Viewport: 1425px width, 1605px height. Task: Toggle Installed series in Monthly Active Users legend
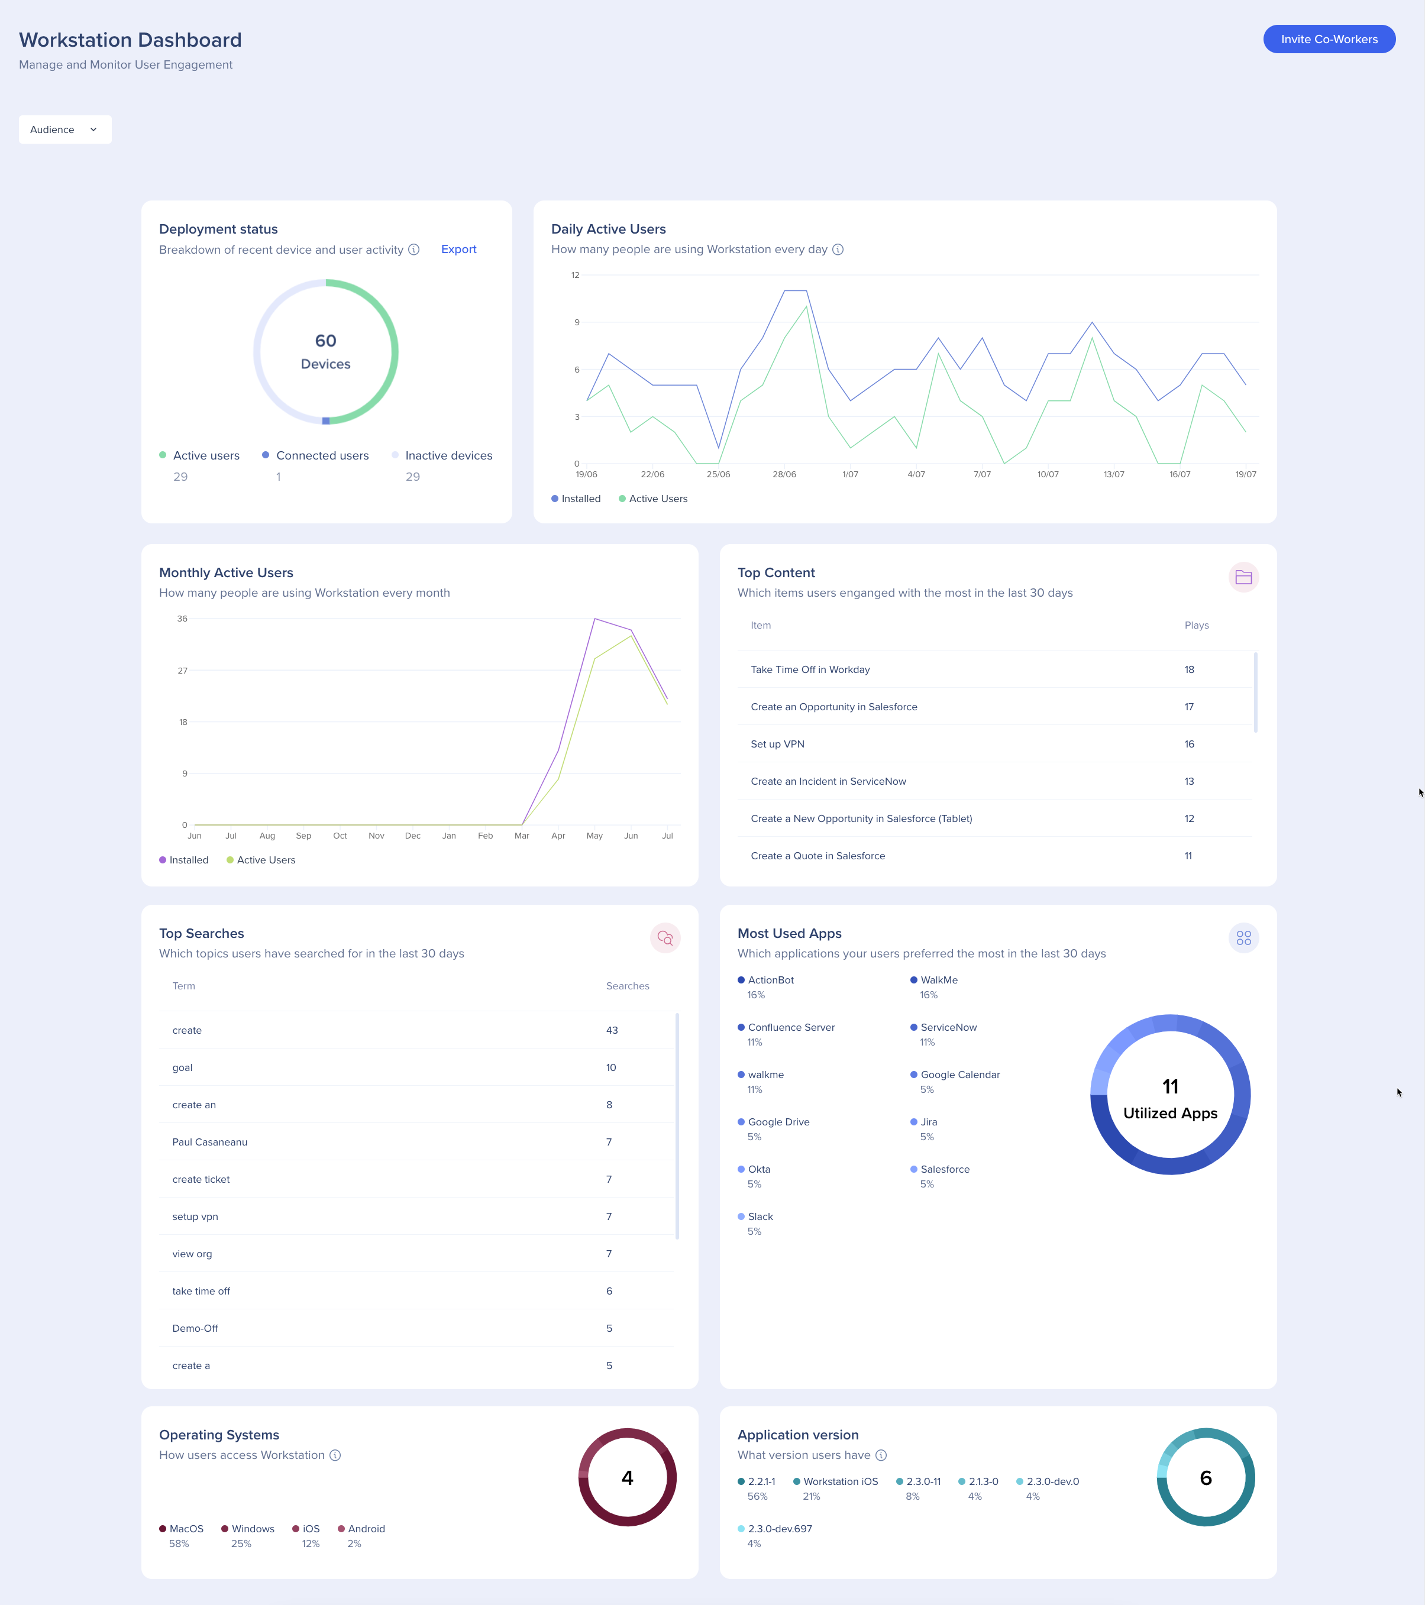click(184, 860)
